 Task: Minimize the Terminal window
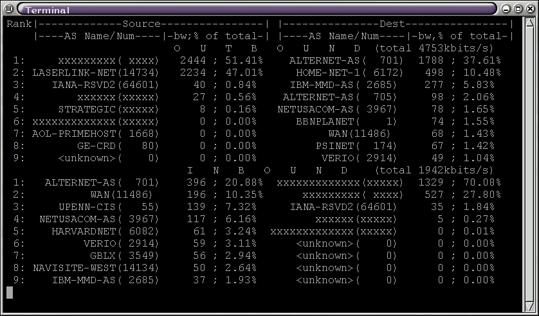point(506,9)
